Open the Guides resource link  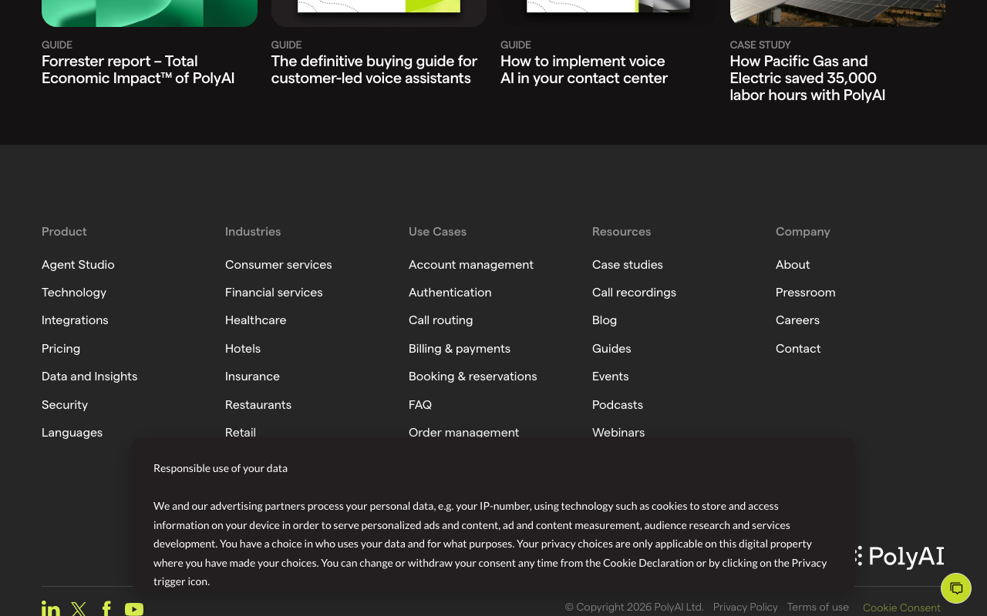click(x=611, y=349)
